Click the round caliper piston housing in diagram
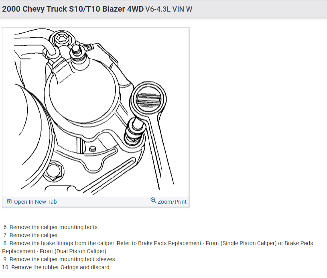 click(x=82, y=91)
